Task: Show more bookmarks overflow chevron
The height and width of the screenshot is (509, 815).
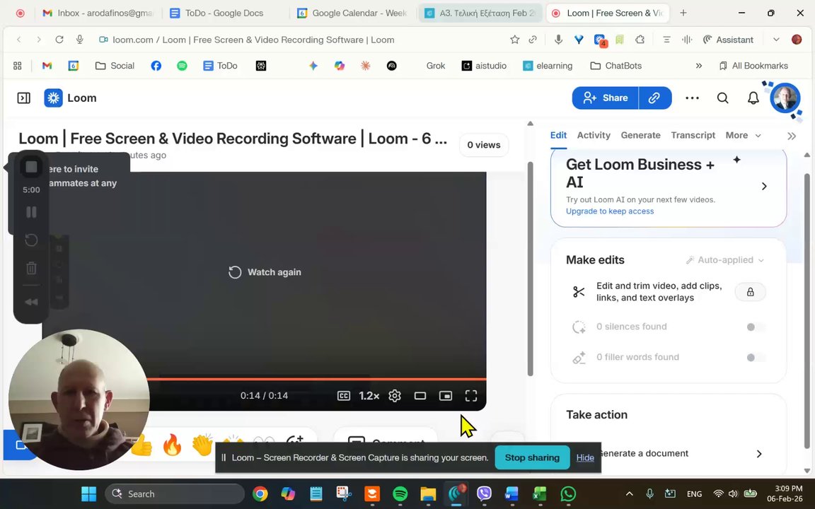Action: (698, 66)
